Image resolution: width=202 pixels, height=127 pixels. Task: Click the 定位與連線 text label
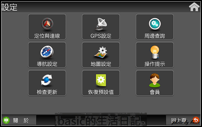(47, 36)
